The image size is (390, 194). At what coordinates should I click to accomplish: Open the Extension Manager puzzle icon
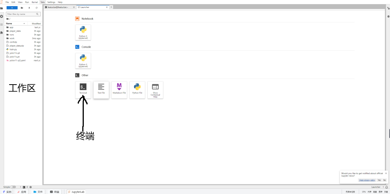point(2,32)
